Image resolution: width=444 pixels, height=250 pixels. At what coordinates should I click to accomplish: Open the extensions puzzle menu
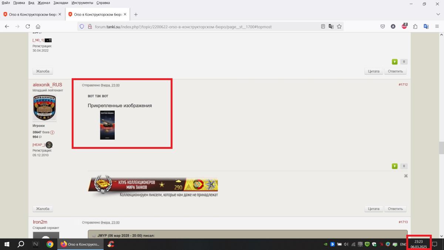point(415,26)
